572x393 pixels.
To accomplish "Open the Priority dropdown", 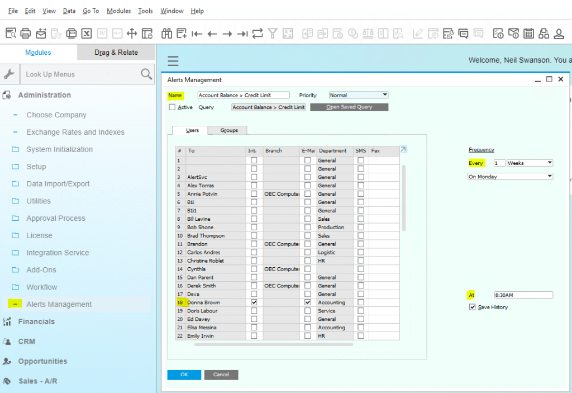I will pos(385,94).
